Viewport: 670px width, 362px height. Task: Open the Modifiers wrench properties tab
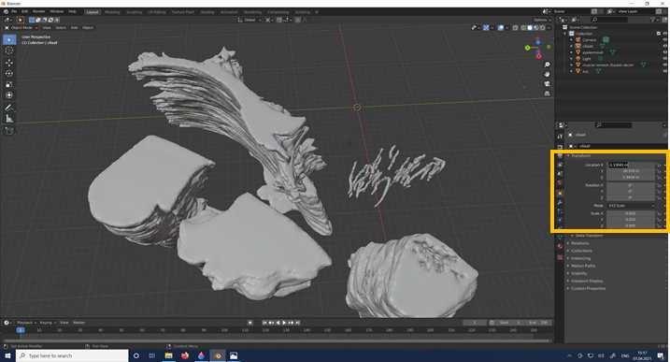[560, 203]
